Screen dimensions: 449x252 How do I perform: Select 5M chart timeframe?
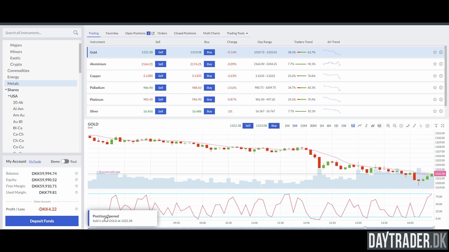[295, 126]
